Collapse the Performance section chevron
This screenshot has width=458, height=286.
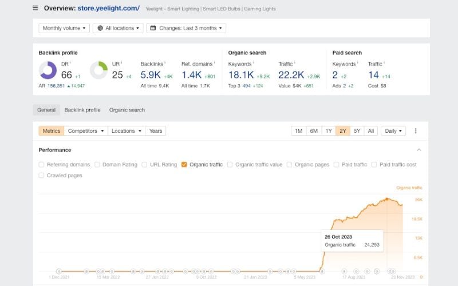(419, 150)
